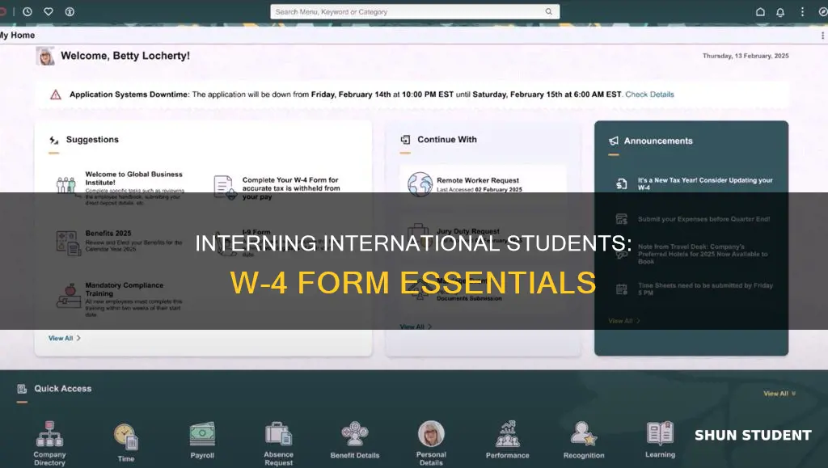
Task: Open My Home page options menu
Action: tap(822, 36)
